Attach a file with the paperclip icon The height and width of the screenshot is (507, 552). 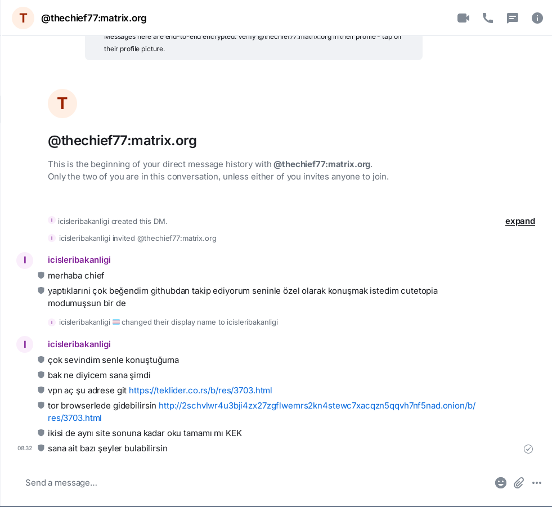coord(519,483)
